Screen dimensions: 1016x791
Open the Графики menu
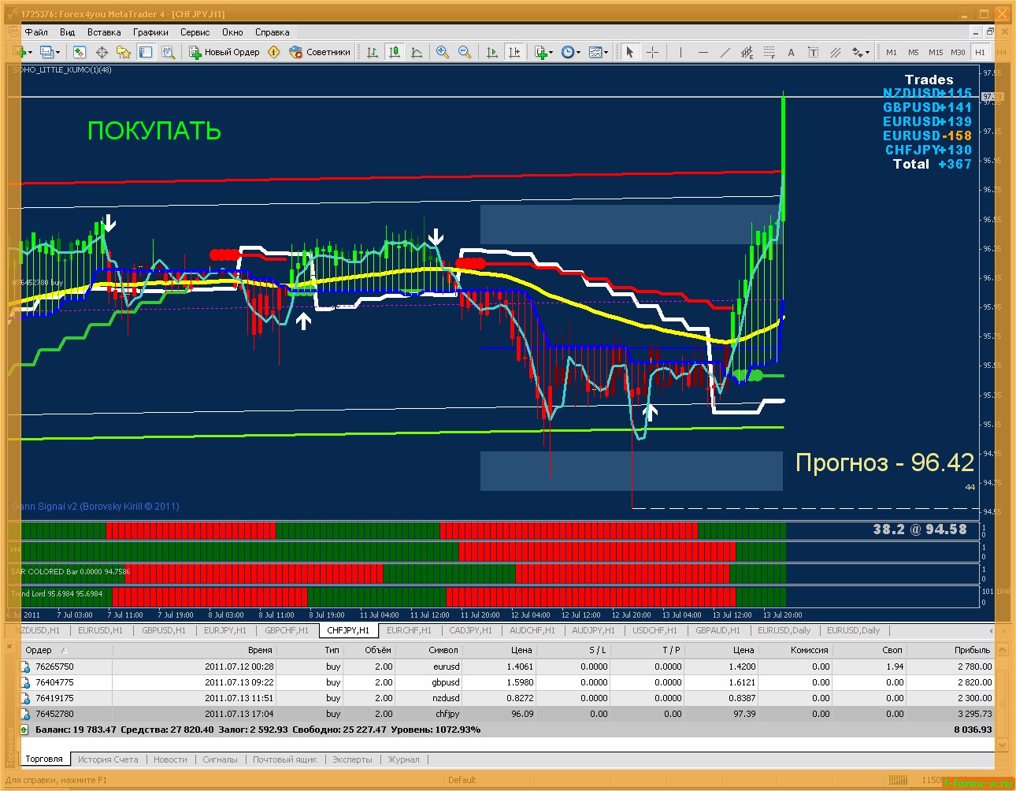[x=150, y=32]
